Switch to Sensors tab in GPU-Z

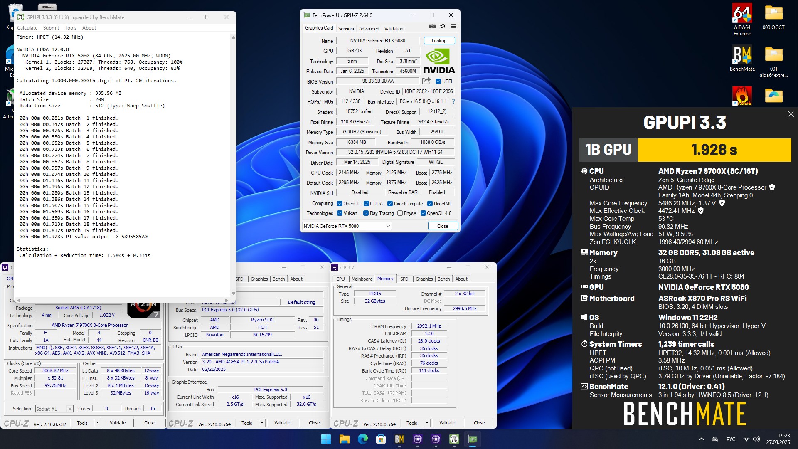point(346,29)
